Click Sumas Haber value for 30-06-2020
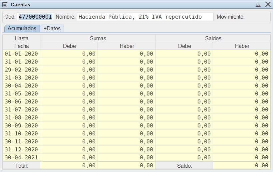Image resolution: width=273 pixels, height=172 pixels. coord(127,102)
